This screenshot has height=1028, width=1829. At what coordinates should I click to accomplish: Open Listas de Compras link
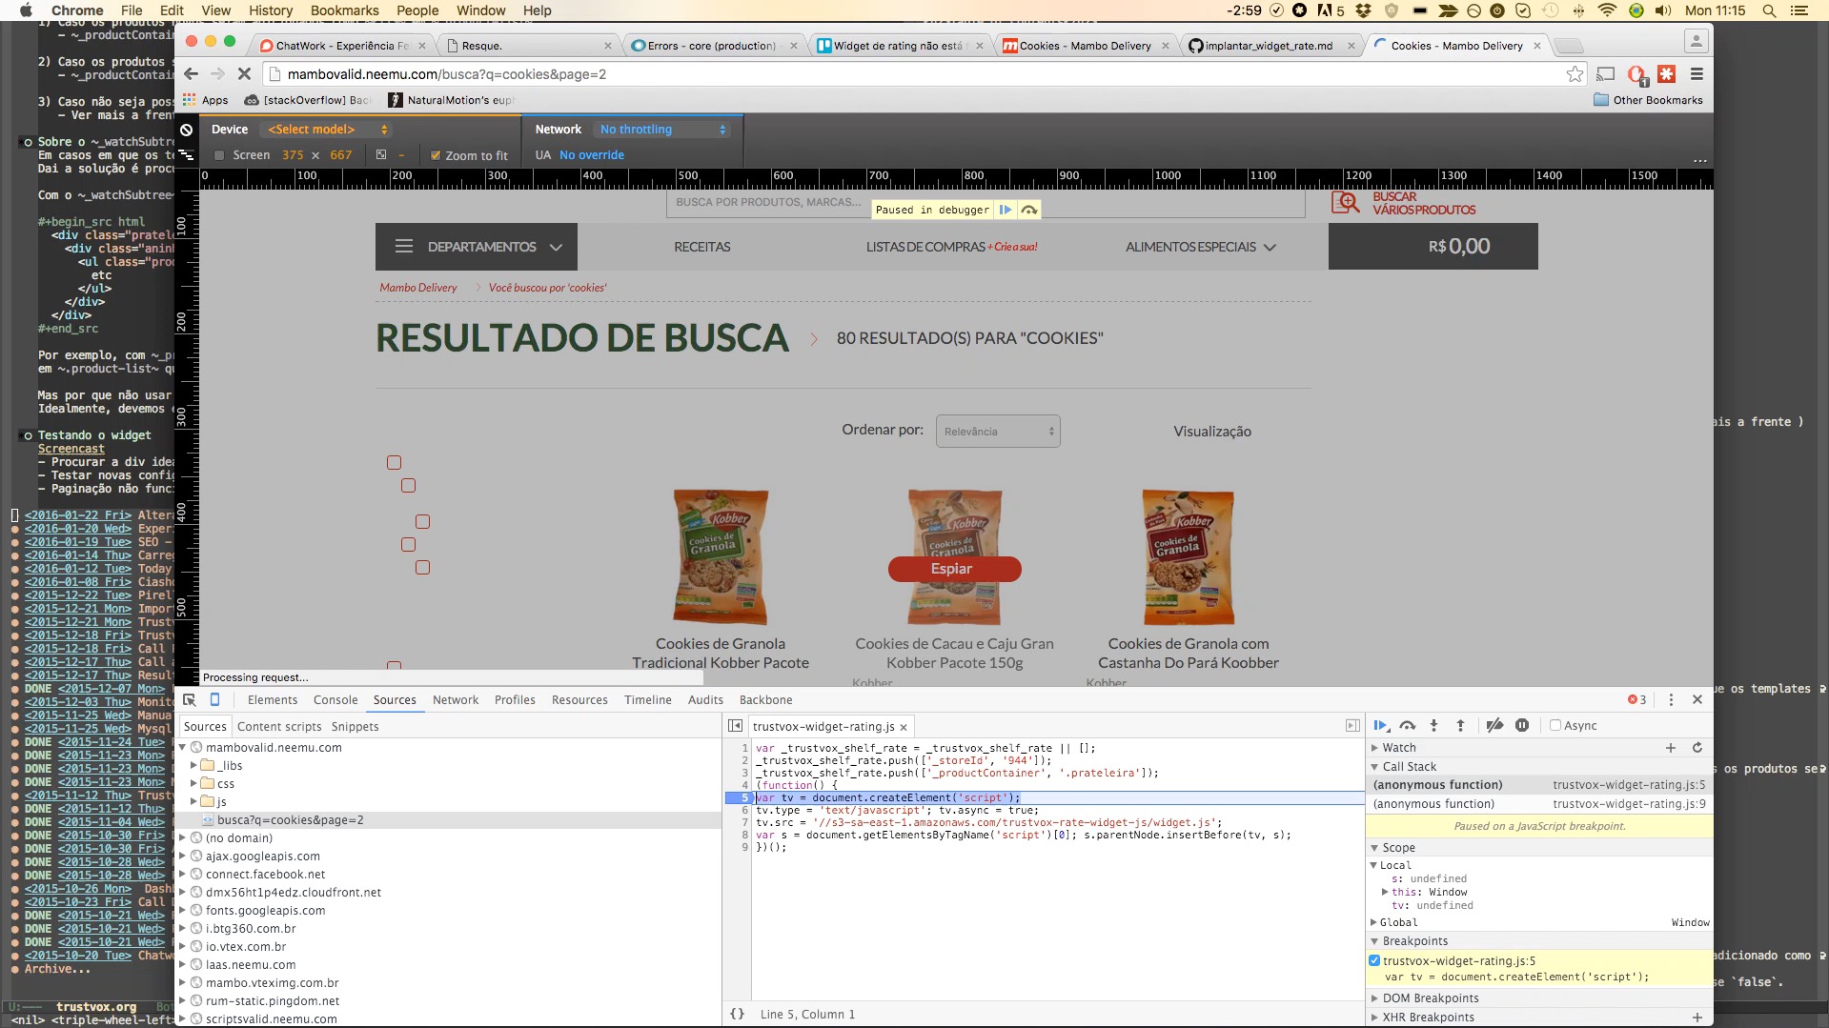pos(925,247)
